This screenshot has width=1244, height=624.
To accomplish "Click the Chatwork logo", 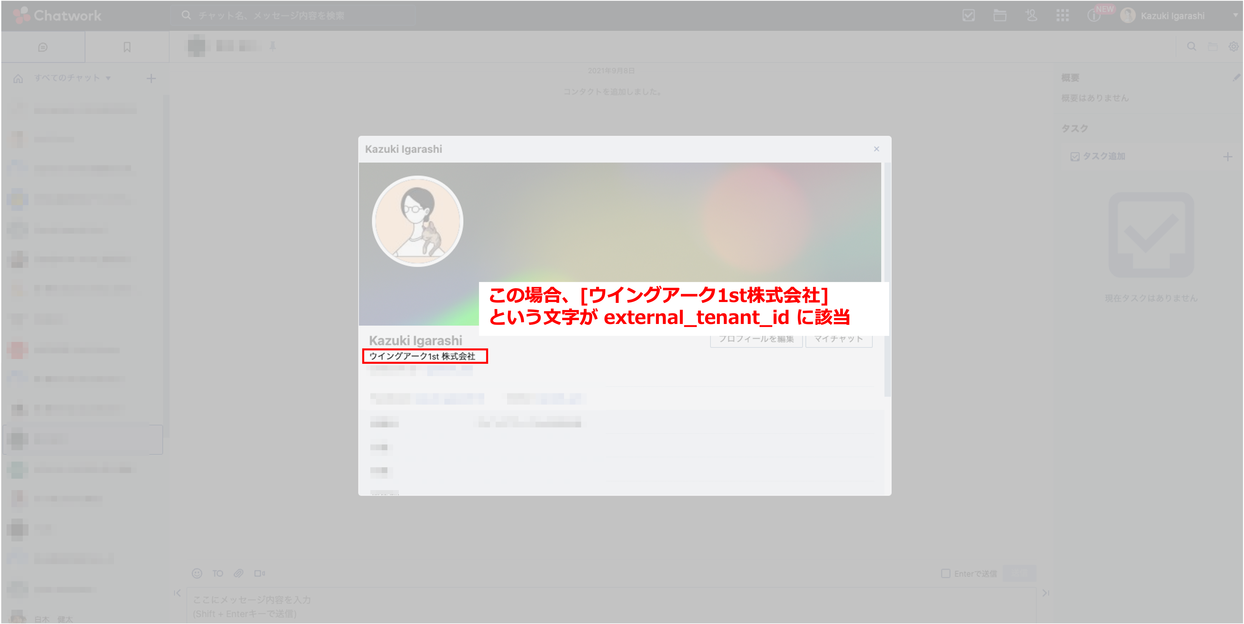I will point(58,15).
